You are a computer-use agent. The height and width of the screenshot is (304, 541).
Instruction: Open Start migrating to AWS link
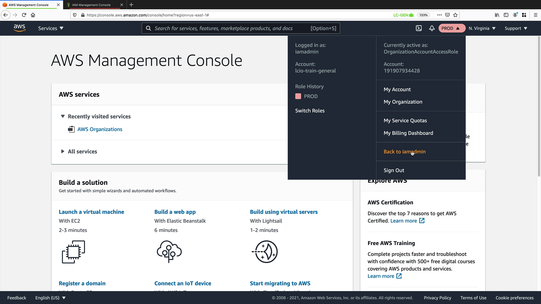click(280, 283)
